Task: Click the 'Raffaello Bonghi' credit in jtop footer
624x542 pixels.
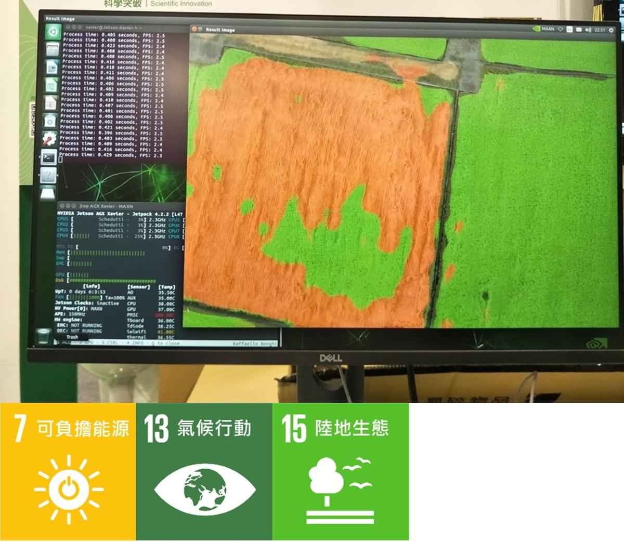Action: 254,345
